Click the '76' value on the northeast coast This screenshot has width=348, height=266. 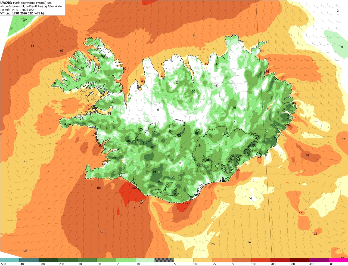coord(267,72)
